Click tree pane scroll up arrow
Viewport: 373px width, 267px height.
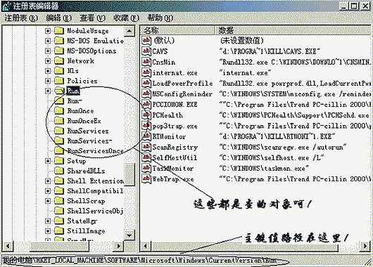(129, 31)
